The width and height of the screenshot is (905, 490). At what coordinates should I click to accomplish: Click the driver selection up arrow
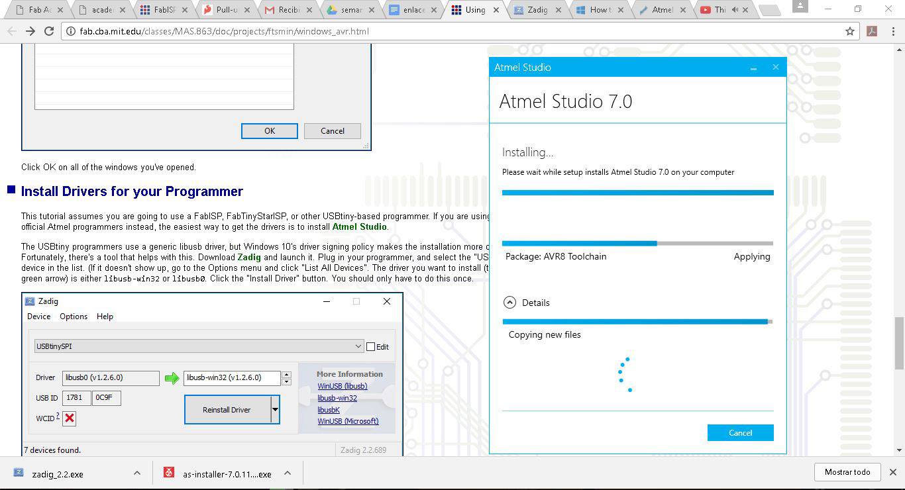287,375
